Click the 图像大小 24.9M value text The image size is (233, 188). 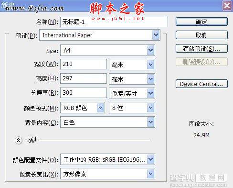(201, 135)
